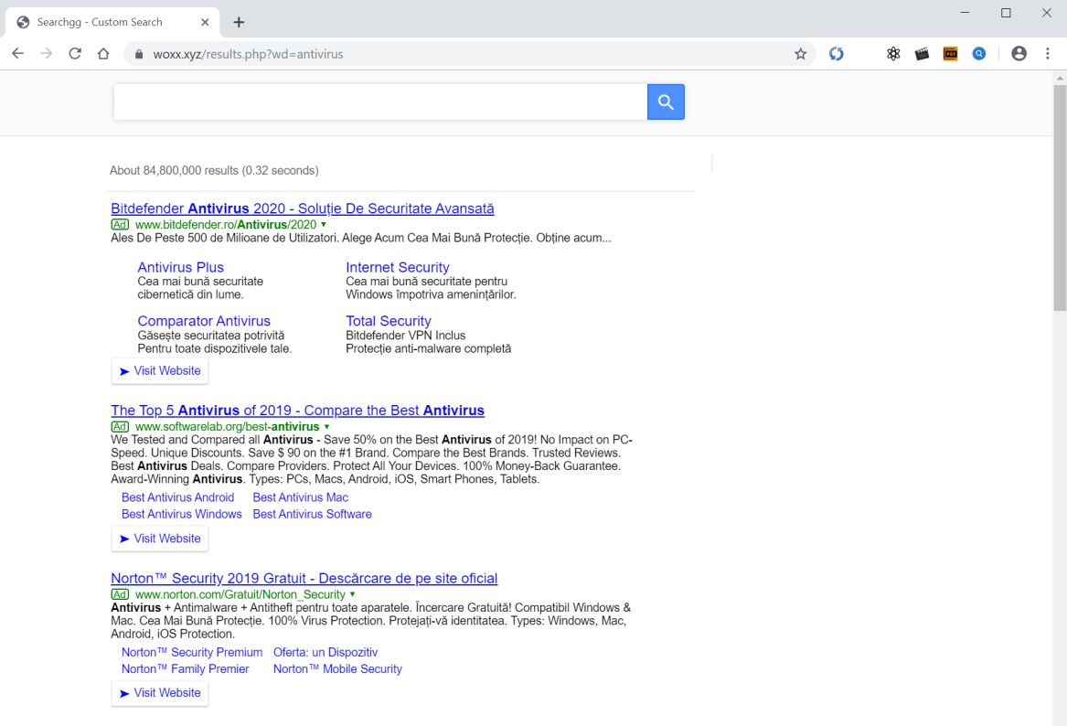Focus the page search input box

[380, 102]
